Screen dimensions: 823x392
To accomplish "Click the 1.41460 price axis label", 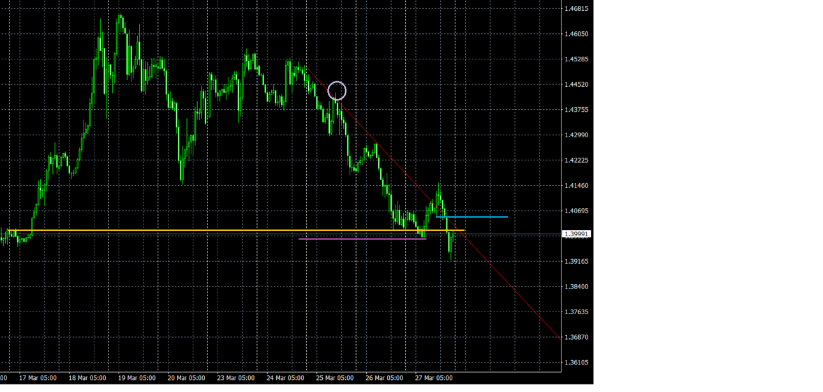I will 577,186.
